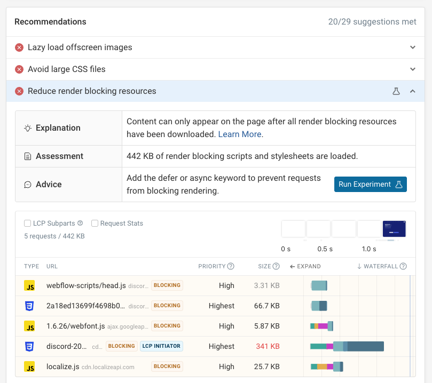Expand the Lazy load offscreen images recommendation

point(412,47)
